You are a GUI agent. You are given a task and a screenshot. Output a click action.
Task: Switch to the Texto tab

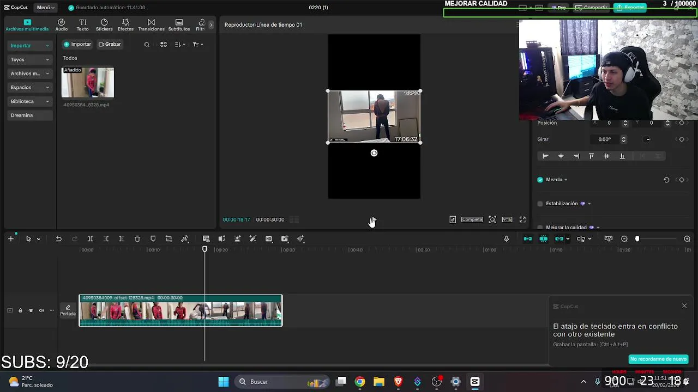pyautogui.click(x=83, y=25)
